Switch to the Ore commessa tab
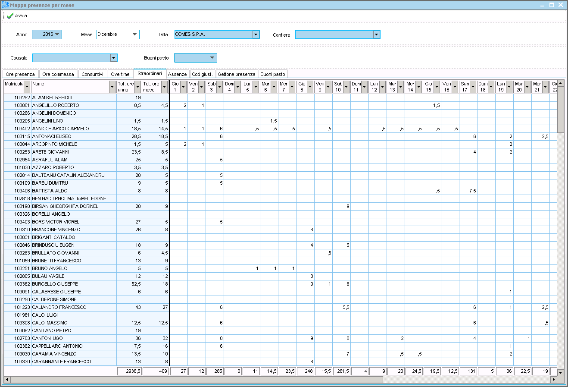The height and width of the screenshot is (387, 568). click(x=58, y=74)
